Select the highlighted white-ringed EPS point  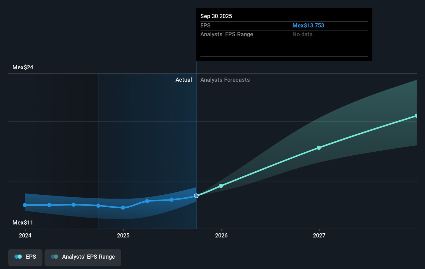[x=196, y=196]
